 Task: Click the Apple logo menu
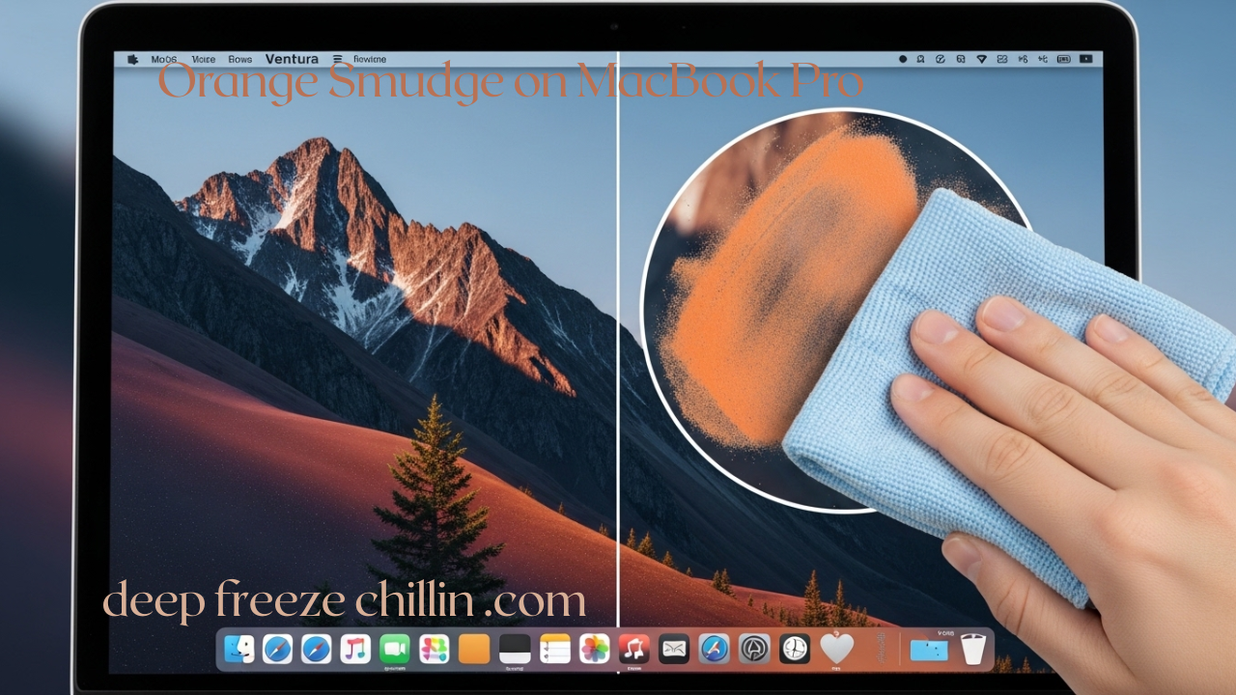click(132, 58)
